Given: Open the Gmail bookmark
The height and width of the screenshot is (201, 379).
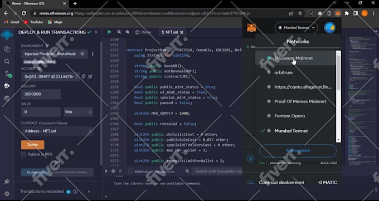Looking at the screenshot, I should pos(12,22).
